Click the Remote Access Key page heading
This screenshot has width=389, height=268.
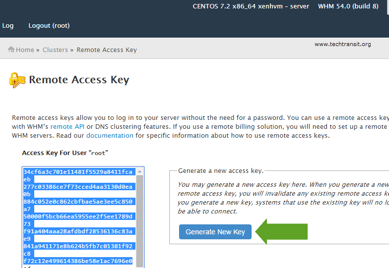pos(79,80)
